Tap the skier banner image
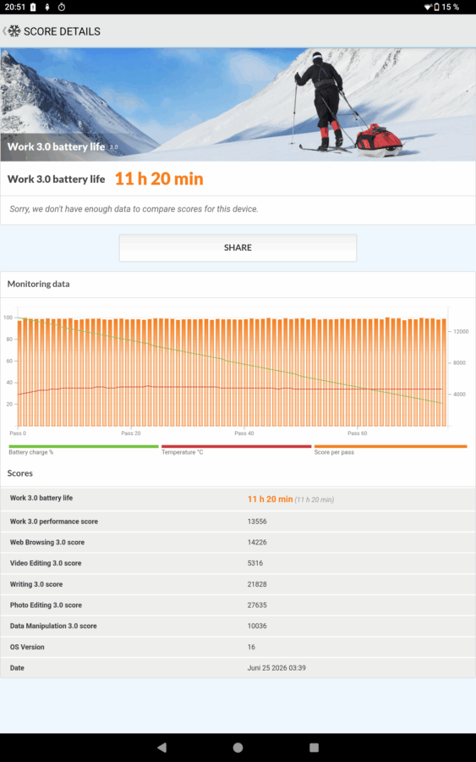The width and height of the screenshot is (476, 762). pyautogui.click(x=238, y=104)
